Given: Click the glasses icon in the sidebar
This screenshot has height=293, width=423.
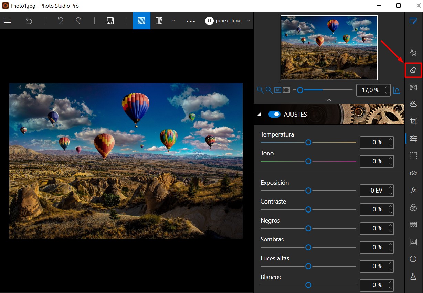Looking at the screenshot, I should 413,173.
